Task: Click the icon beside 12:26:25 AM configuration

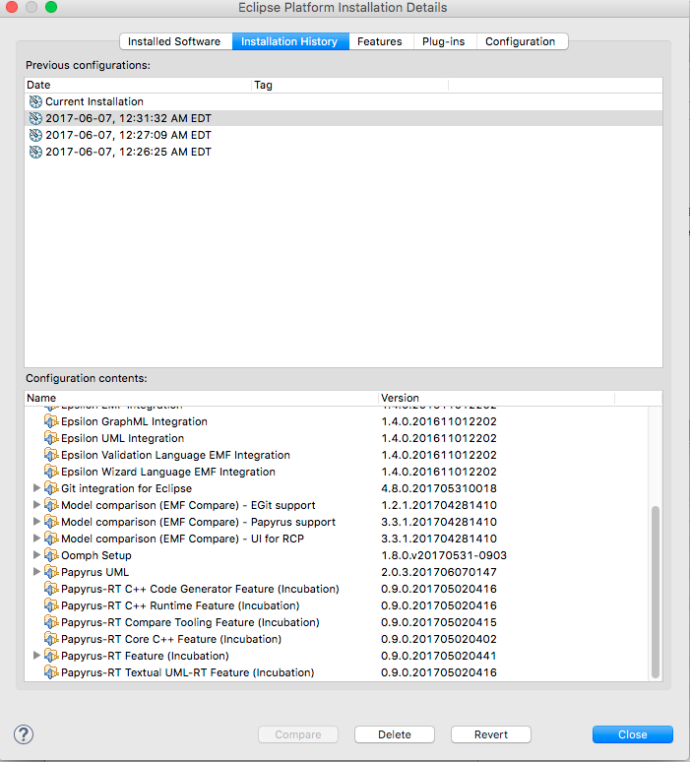Action: 35,153
